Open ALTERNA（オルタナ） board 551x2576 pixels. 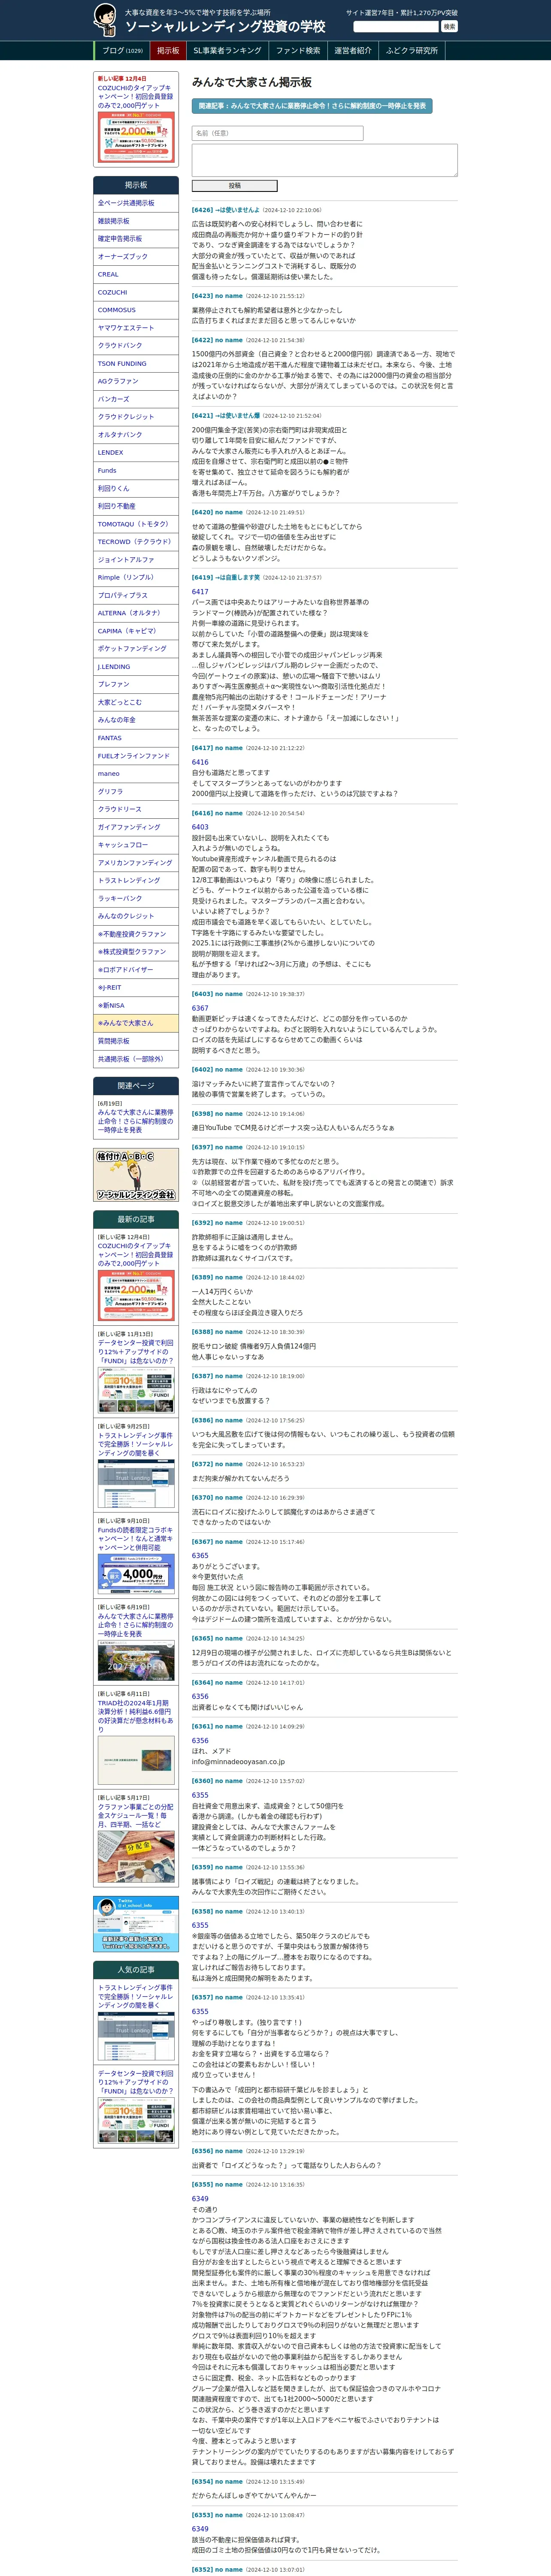(136, 614)
